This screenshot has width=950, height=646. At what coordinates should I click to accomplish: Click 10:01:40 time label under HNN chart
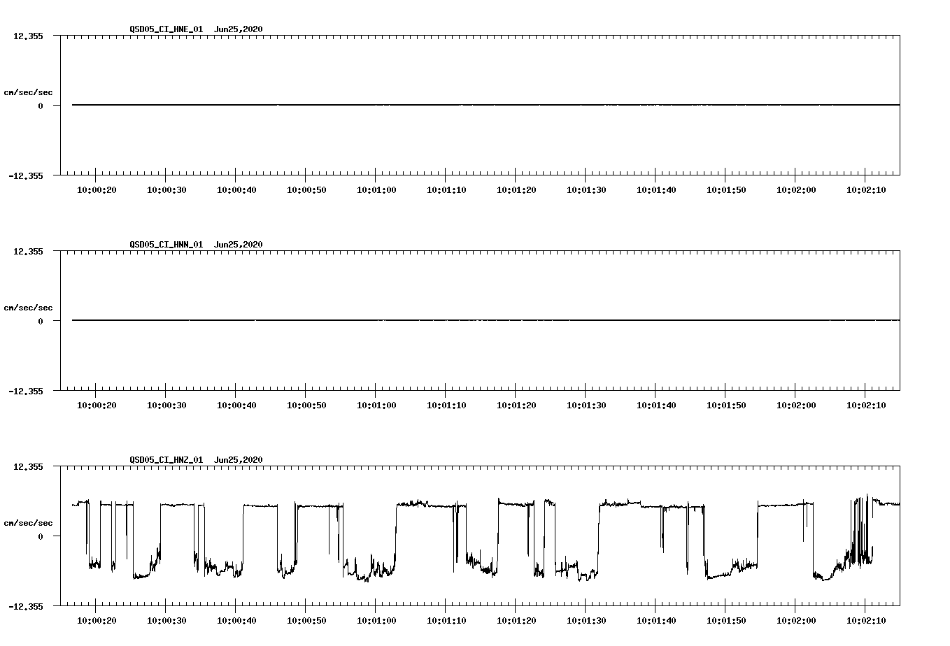tap(656, 405)
